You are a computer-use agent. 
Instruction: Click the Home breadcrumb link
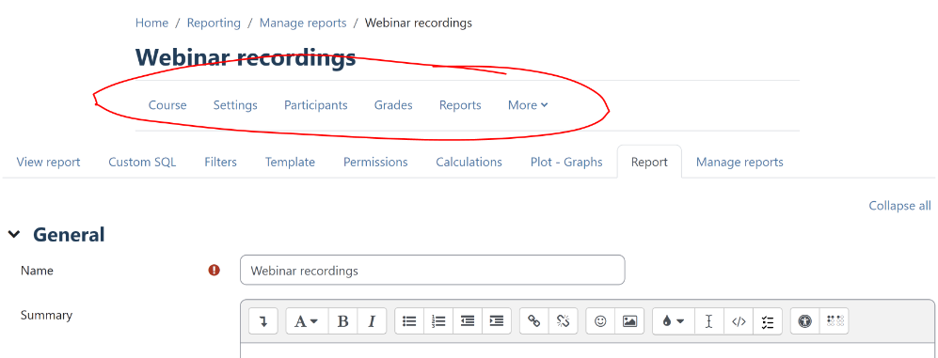(152, 23)
